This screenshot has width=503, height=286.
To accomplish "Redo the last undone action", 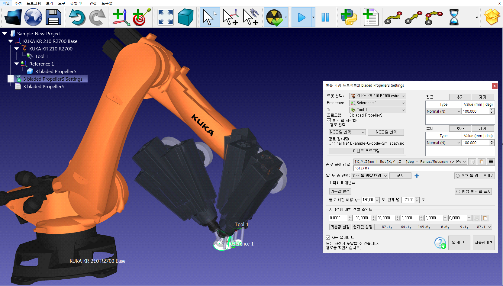I will 97,17.
